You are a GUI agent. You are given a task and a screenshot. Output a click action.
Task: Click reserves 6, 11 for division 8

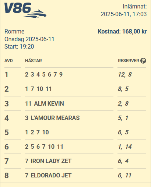124,175
